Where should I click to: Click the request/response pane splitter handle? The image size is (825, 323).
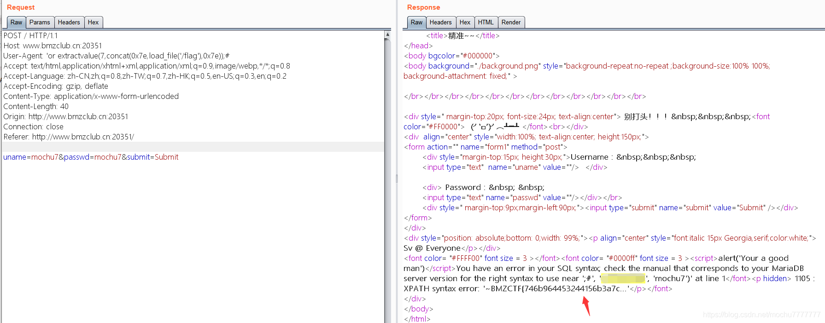pos(397,179)
